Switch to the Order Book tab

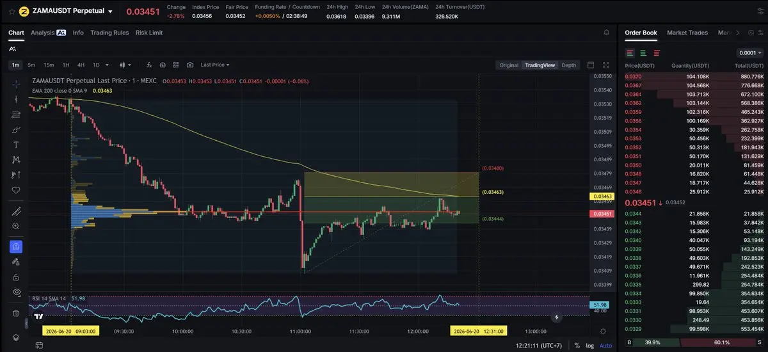pos(641,33)
